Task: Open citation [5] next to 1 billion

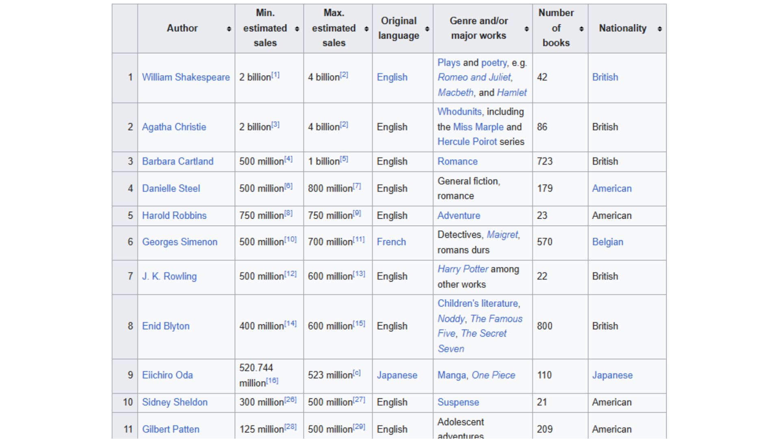Action: 344,159
